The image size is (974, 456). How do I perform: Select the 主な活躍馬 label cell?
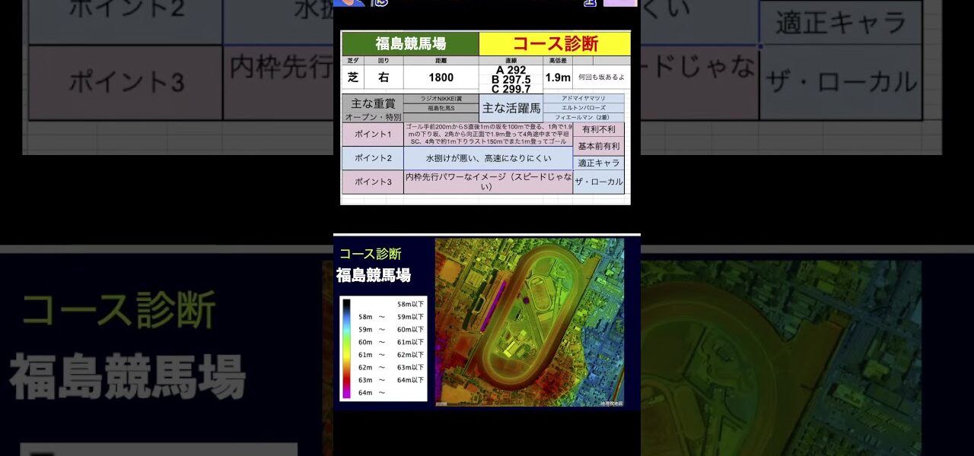pos(511,109)
